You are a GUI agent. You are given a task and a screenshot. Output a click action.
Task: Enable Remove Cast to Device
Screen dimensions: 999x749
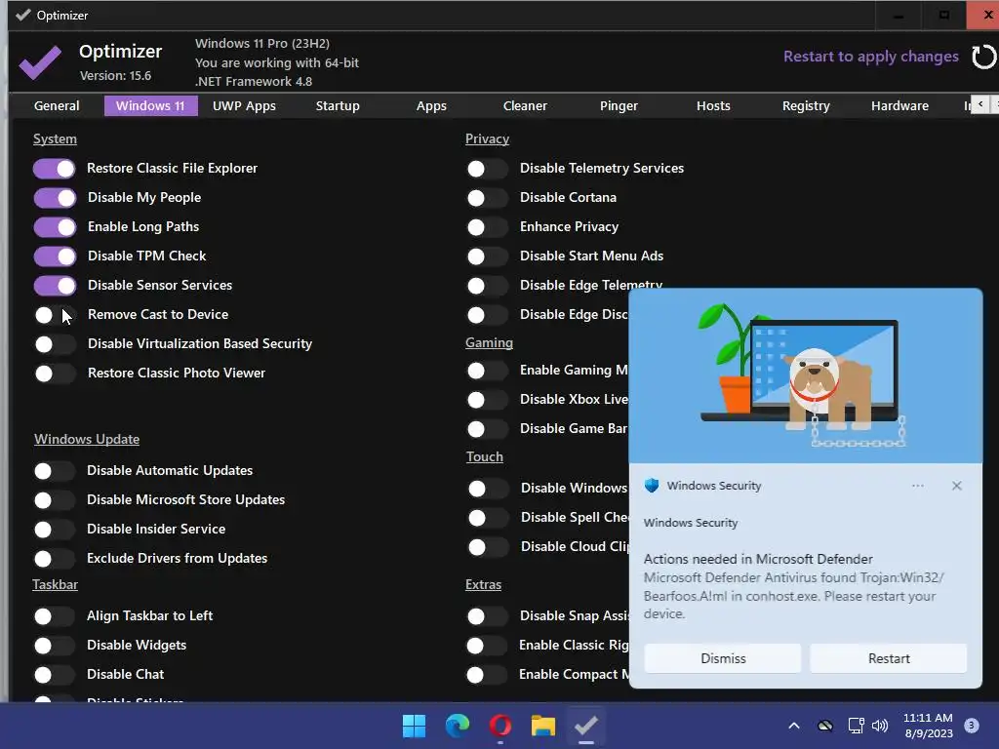coord(55,315)
